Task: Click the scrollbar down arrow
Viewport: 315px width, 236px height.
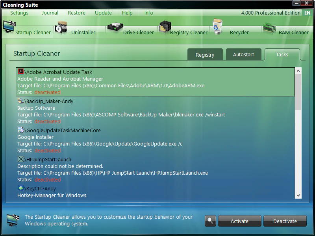Action: 298,195
